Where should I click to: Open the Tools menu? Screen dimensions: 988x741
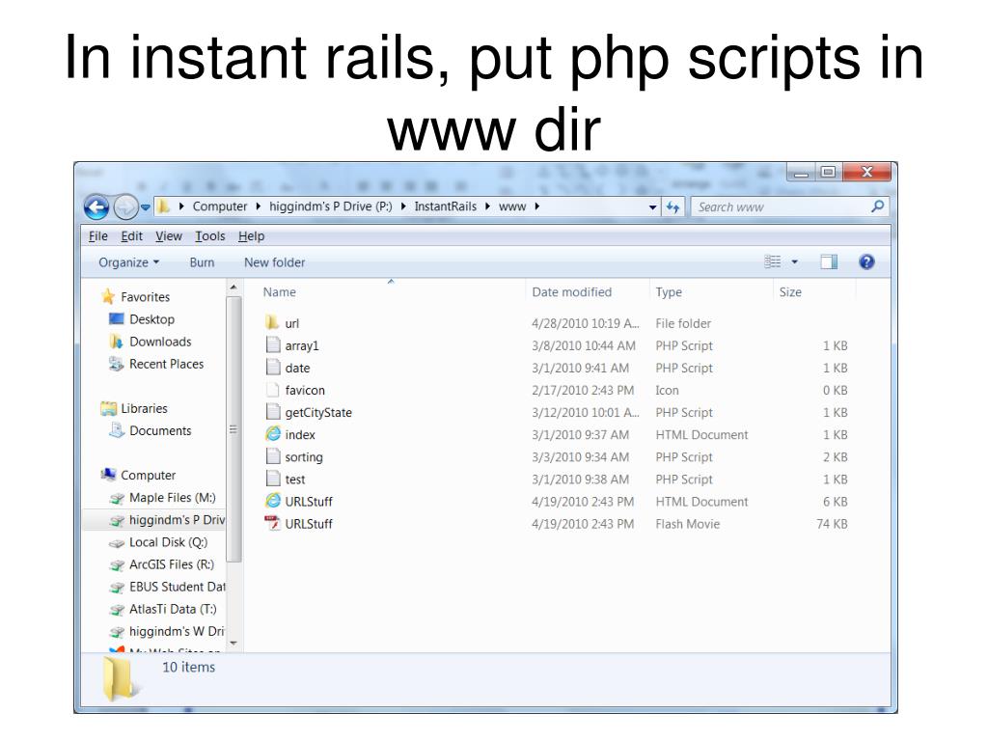209,235
